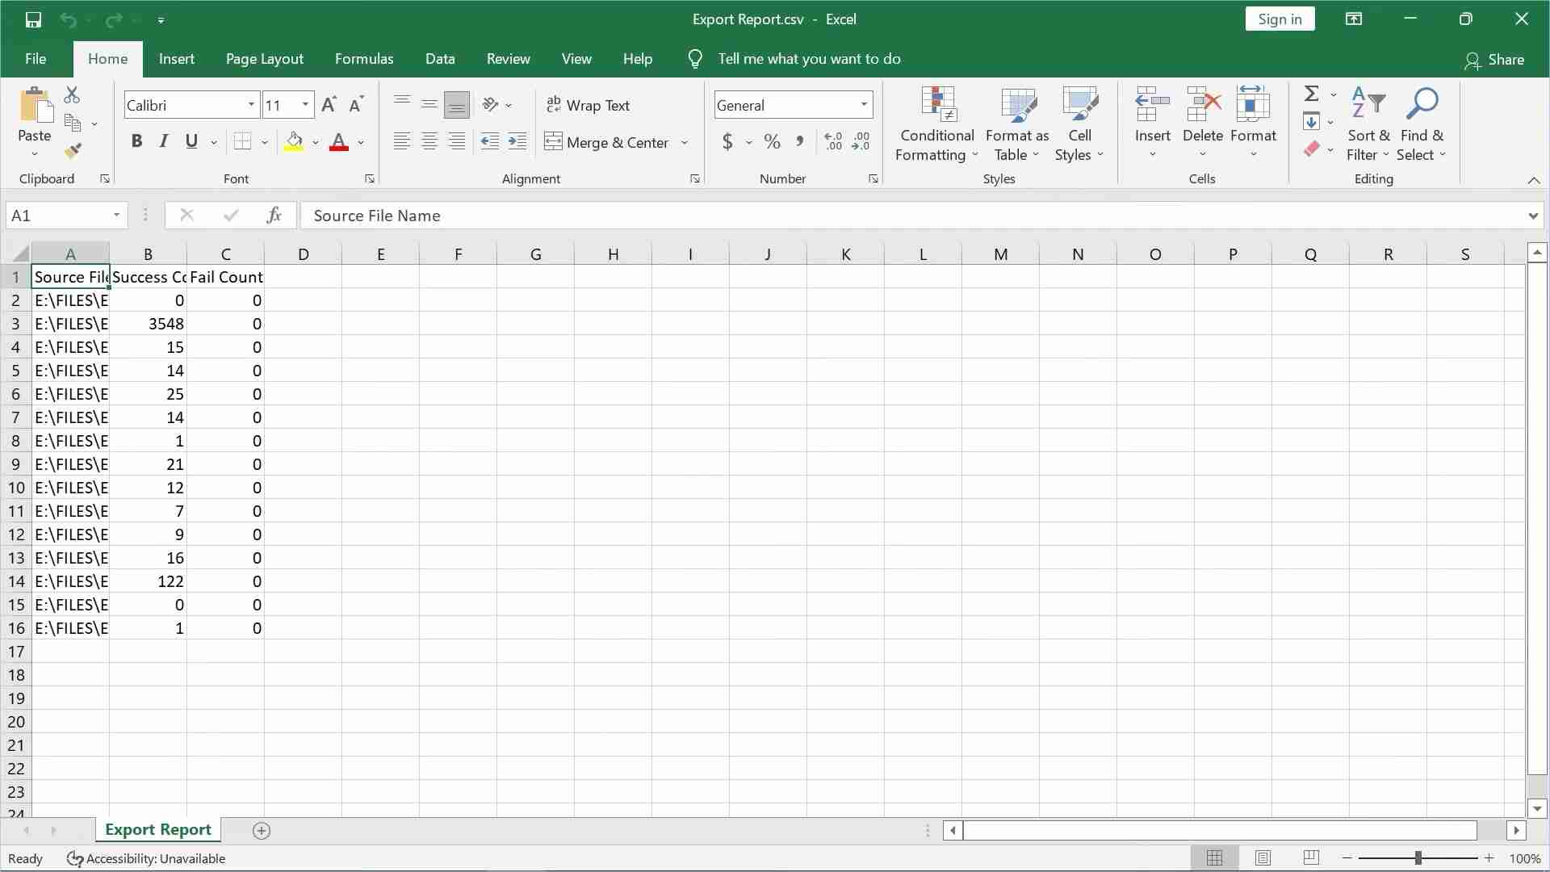Toggle Bold formatting

[x=136, y=142]
